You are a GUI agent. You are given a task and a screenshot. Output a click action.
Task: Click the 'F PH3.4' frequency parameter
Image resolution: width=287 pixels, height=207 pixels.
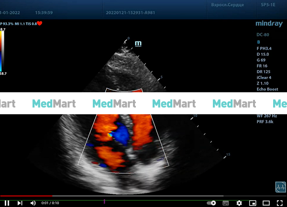click(264, 48)
